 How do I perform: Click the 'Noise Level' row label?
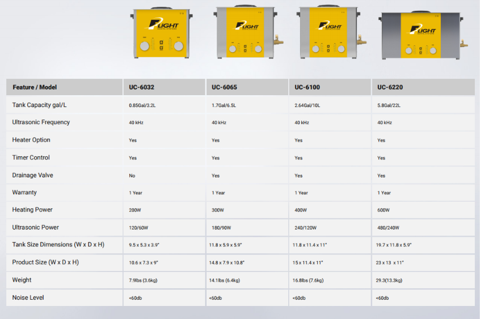click(x=28, y=297)
